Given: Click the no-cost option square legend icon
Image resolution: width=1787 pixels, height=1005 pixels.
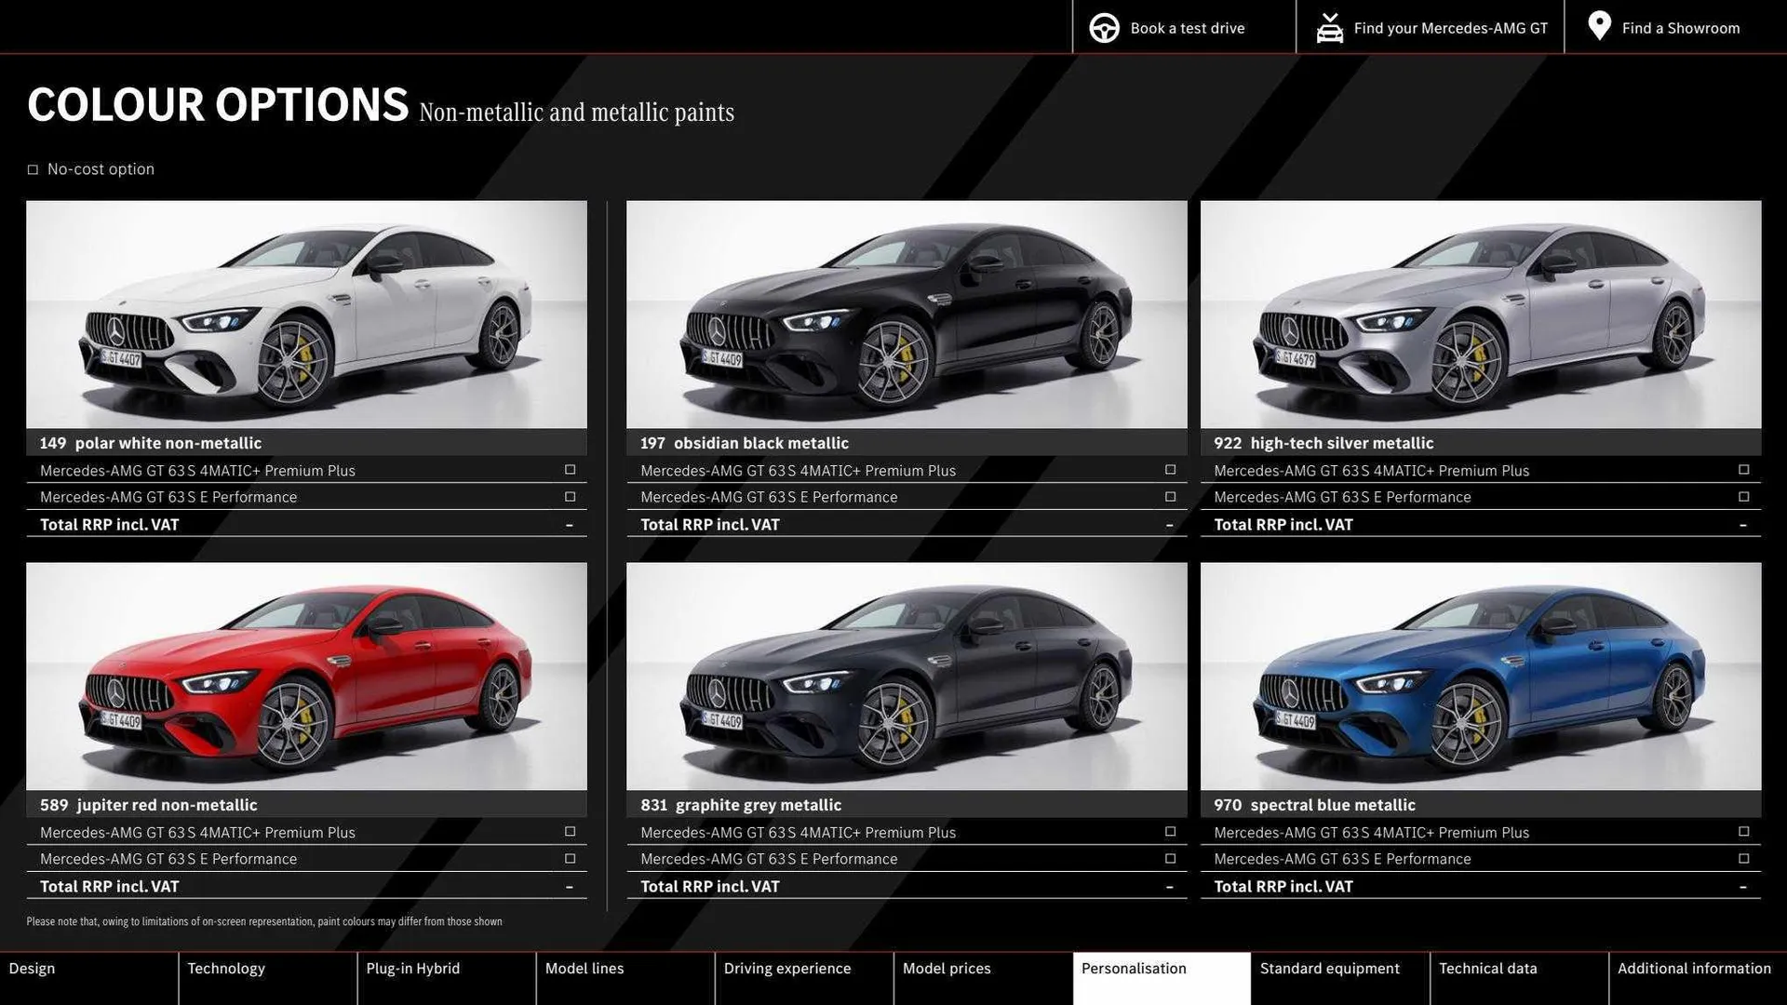Looking at the screenshot, I should pos(34,168).
